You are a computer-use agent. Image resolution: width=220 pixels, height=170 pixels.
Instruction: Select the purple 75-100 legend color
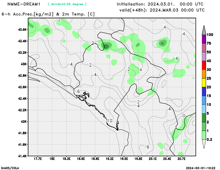coord(204,39)
